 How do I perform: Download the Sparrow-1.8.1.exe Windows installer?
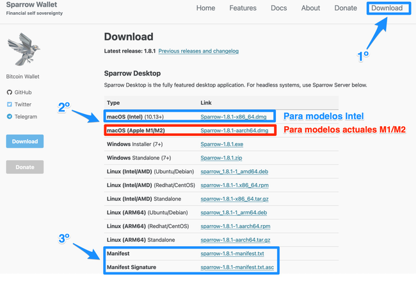tap(221, 144)
